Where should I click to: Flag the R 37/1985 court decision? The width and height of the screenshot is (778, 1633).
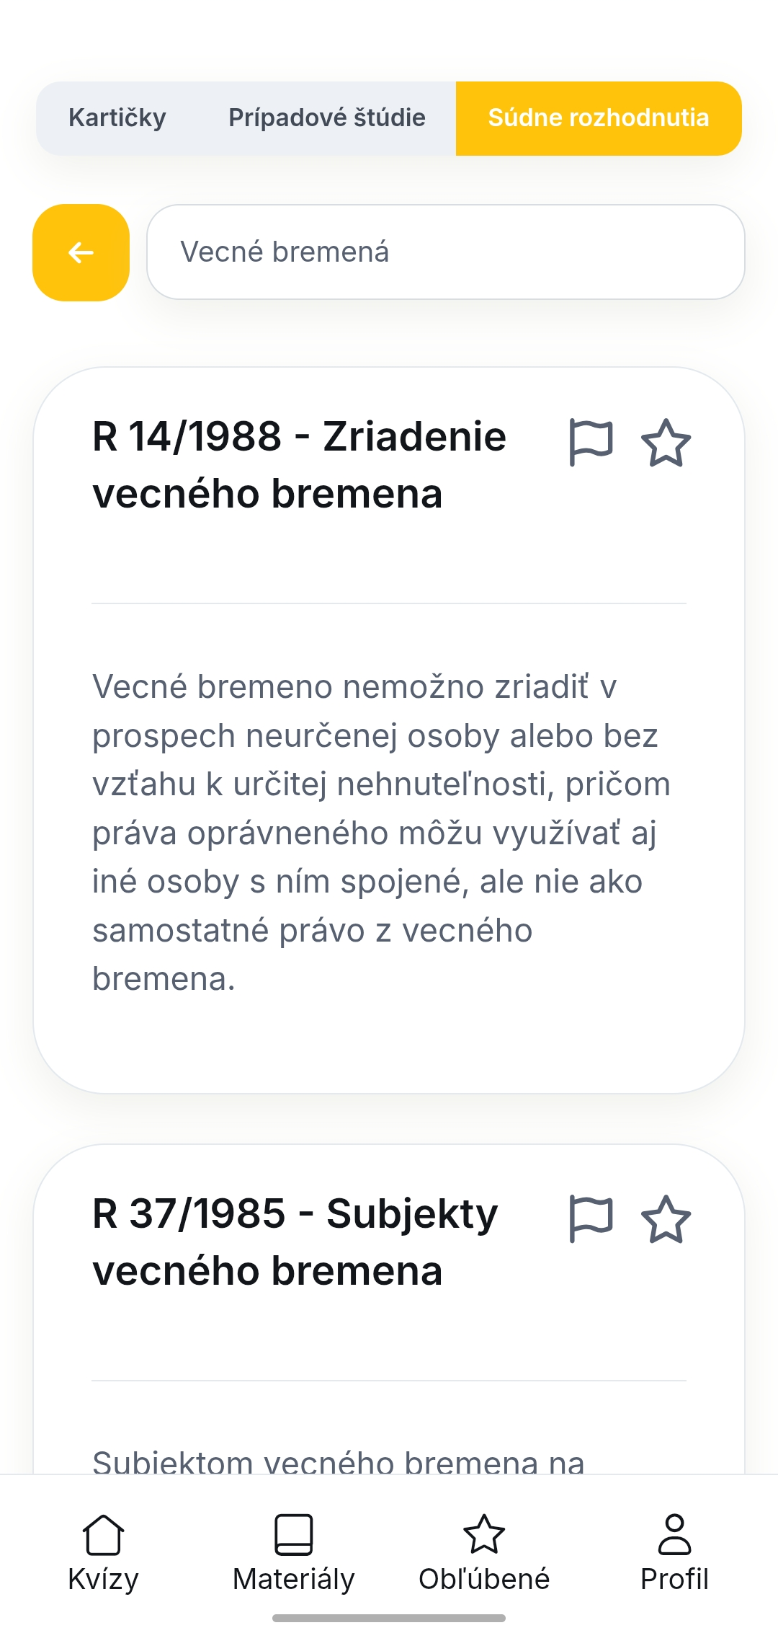[591, 1218]
